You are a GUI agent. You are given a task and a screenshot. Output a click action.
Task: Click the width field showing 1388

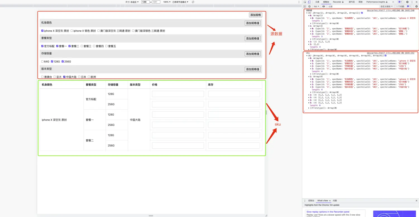145,2
